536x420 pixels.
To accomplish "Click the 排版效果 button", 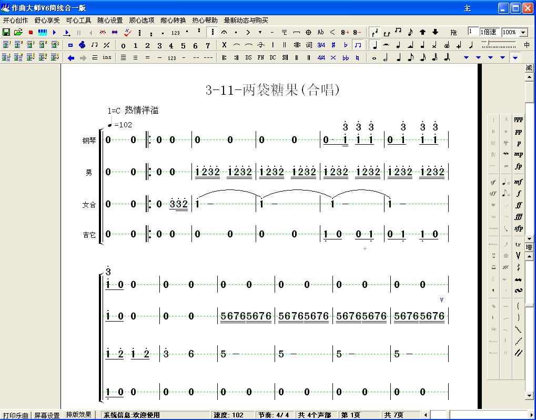I will [78, 415].
